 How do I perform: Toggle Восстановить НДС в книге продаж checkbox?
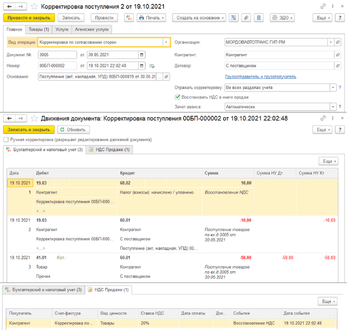point(178,97)
